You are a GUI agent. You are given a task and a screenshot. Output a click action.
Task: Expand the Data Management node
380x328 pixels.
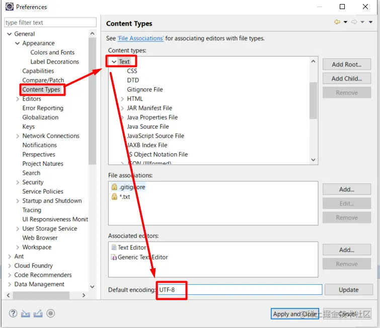[10, 284]
